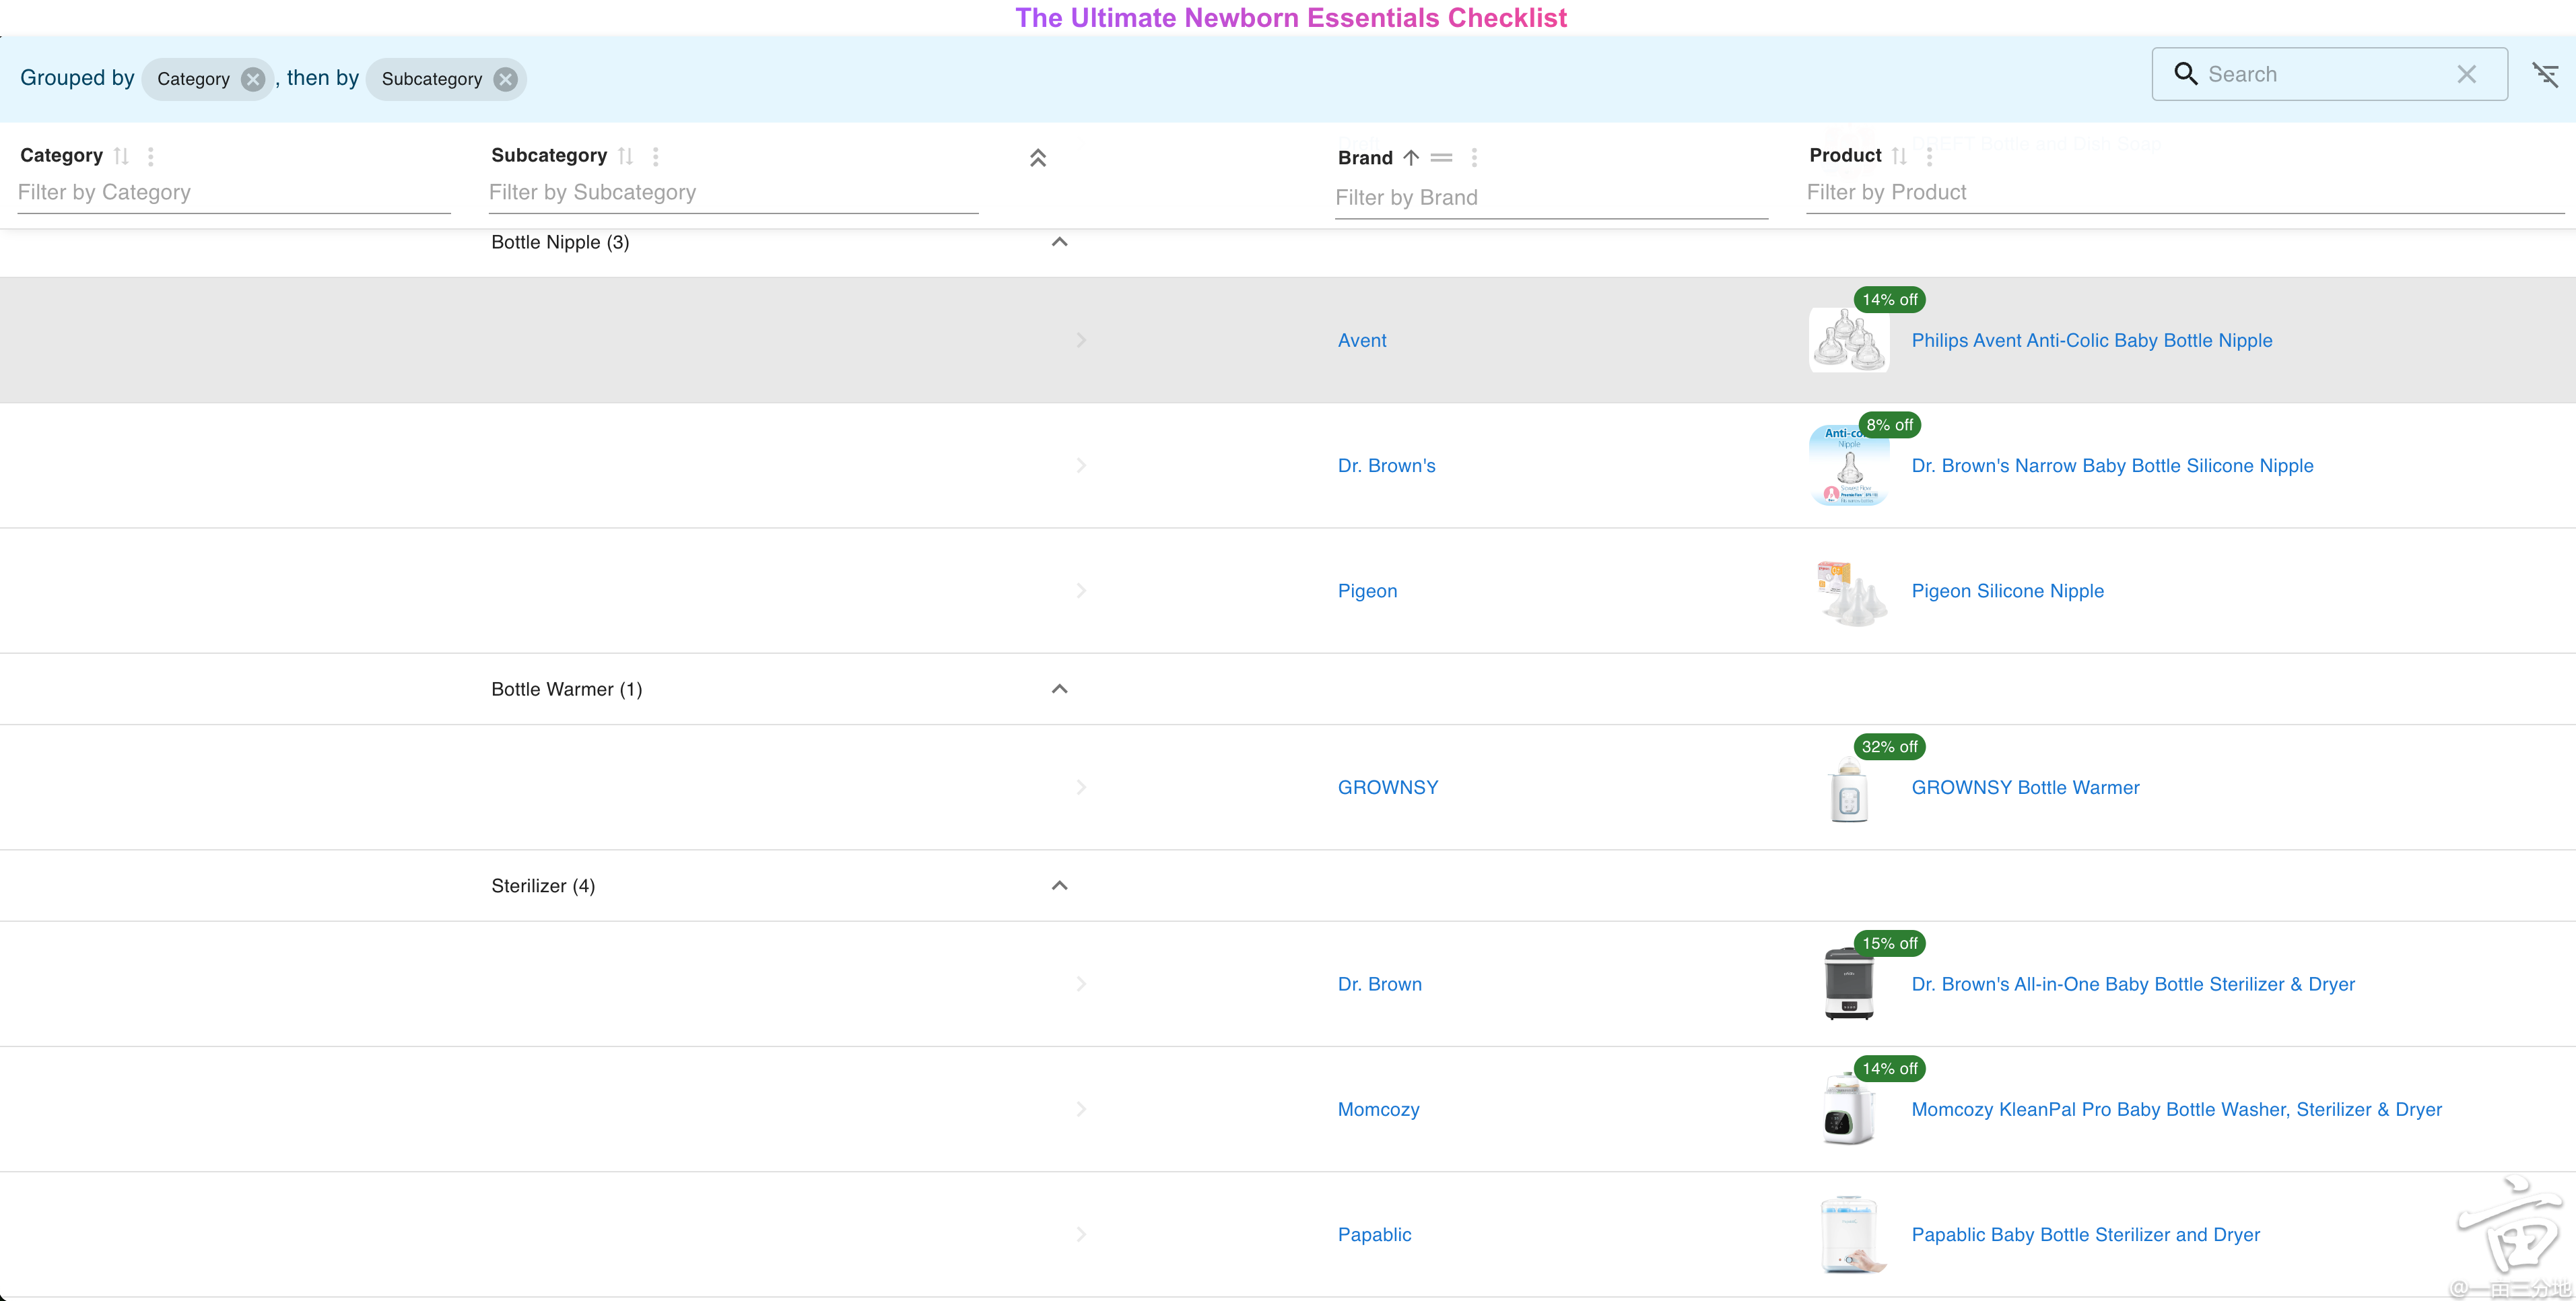Viewport: 2576px width, 1301px height.
Task: Open the Dr. Brown's brand link
Action: pyautogui.click(x=1386, y=465)
